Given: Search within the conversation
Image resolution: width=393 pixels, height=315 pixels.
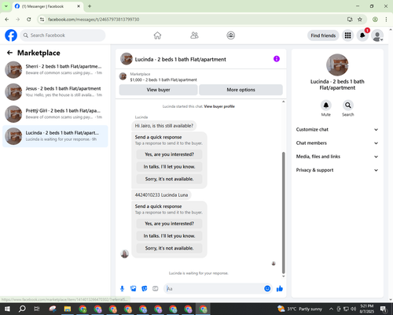Looking at the screenshot, I should click(348, 106).
